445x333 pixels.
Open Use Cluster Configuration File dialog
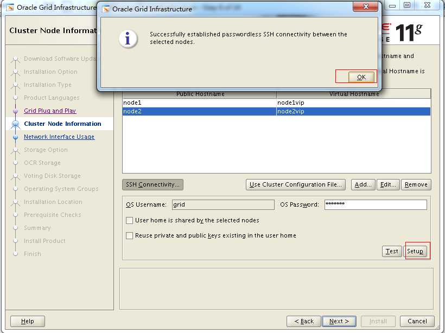(295, 184)
